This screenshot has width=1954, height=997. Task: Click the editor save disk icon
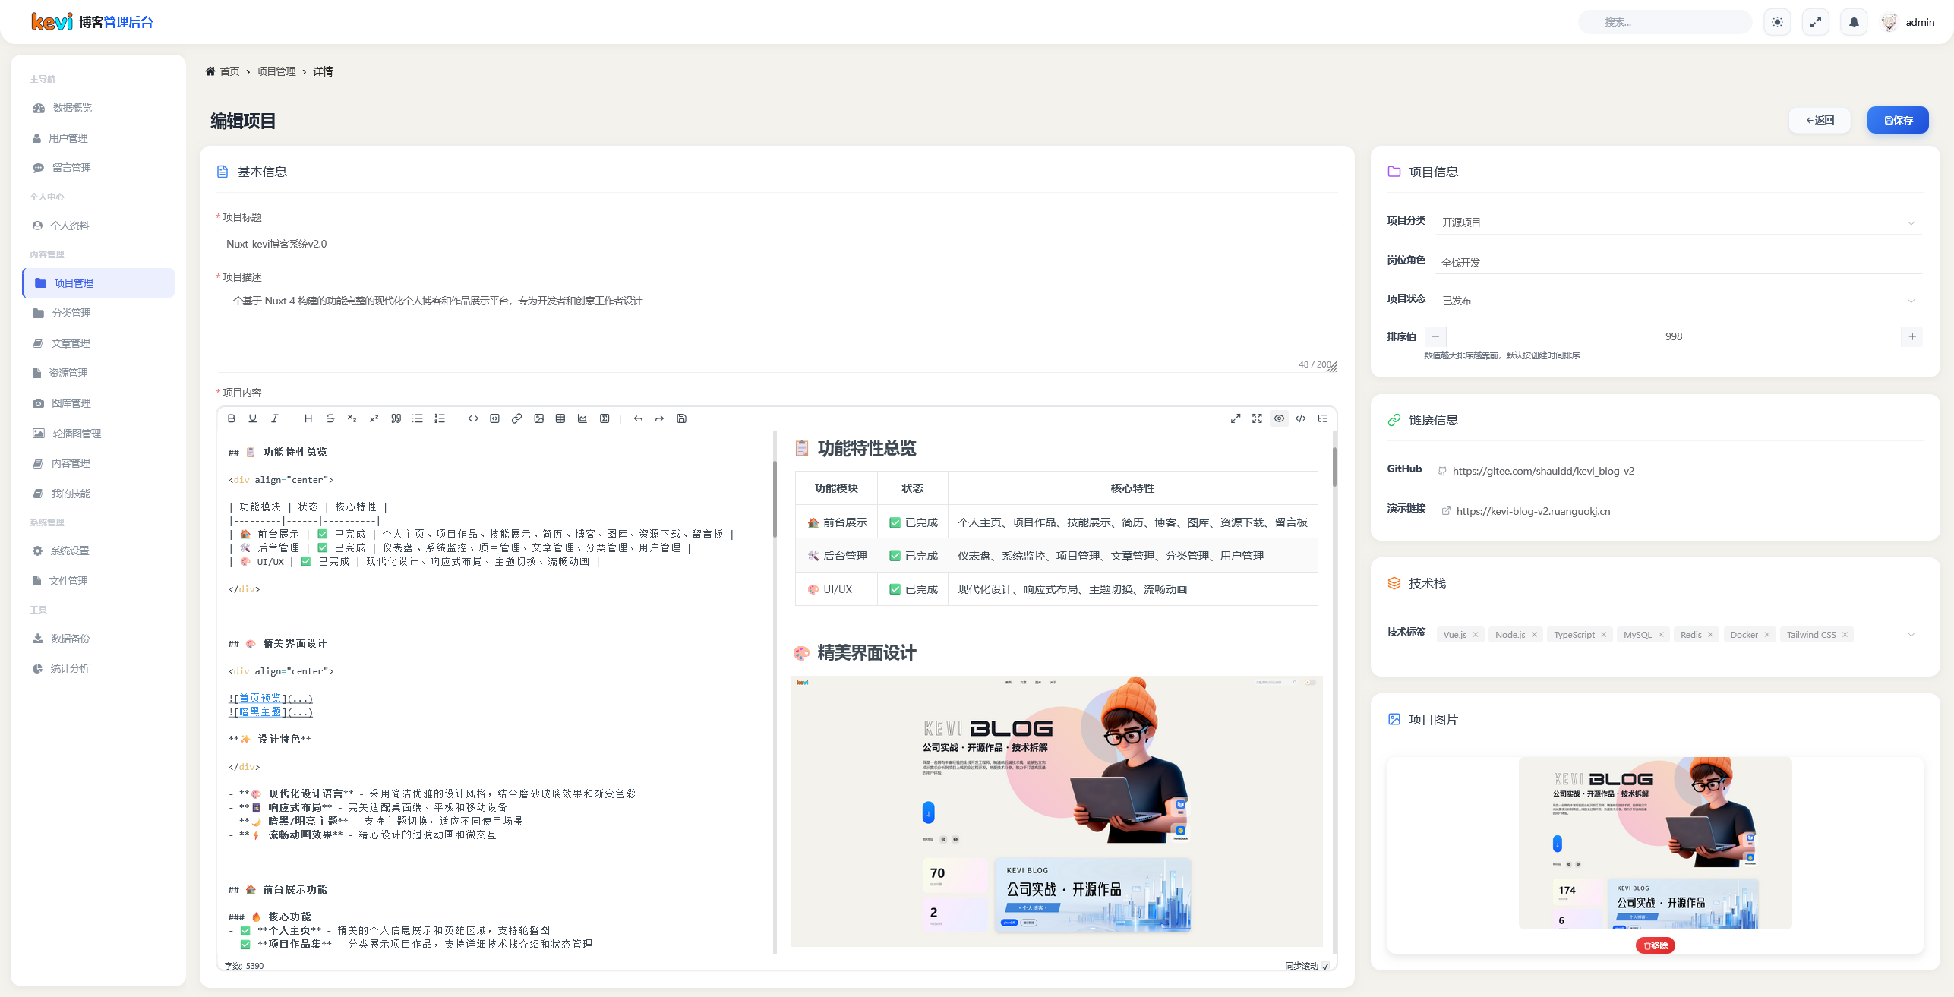pyautogui.click(x=681, y=418)
